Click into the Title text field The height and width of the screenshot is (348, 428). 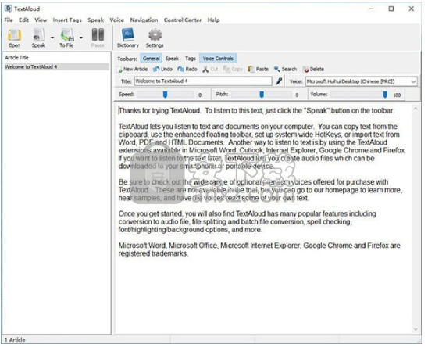pos(203,81)
